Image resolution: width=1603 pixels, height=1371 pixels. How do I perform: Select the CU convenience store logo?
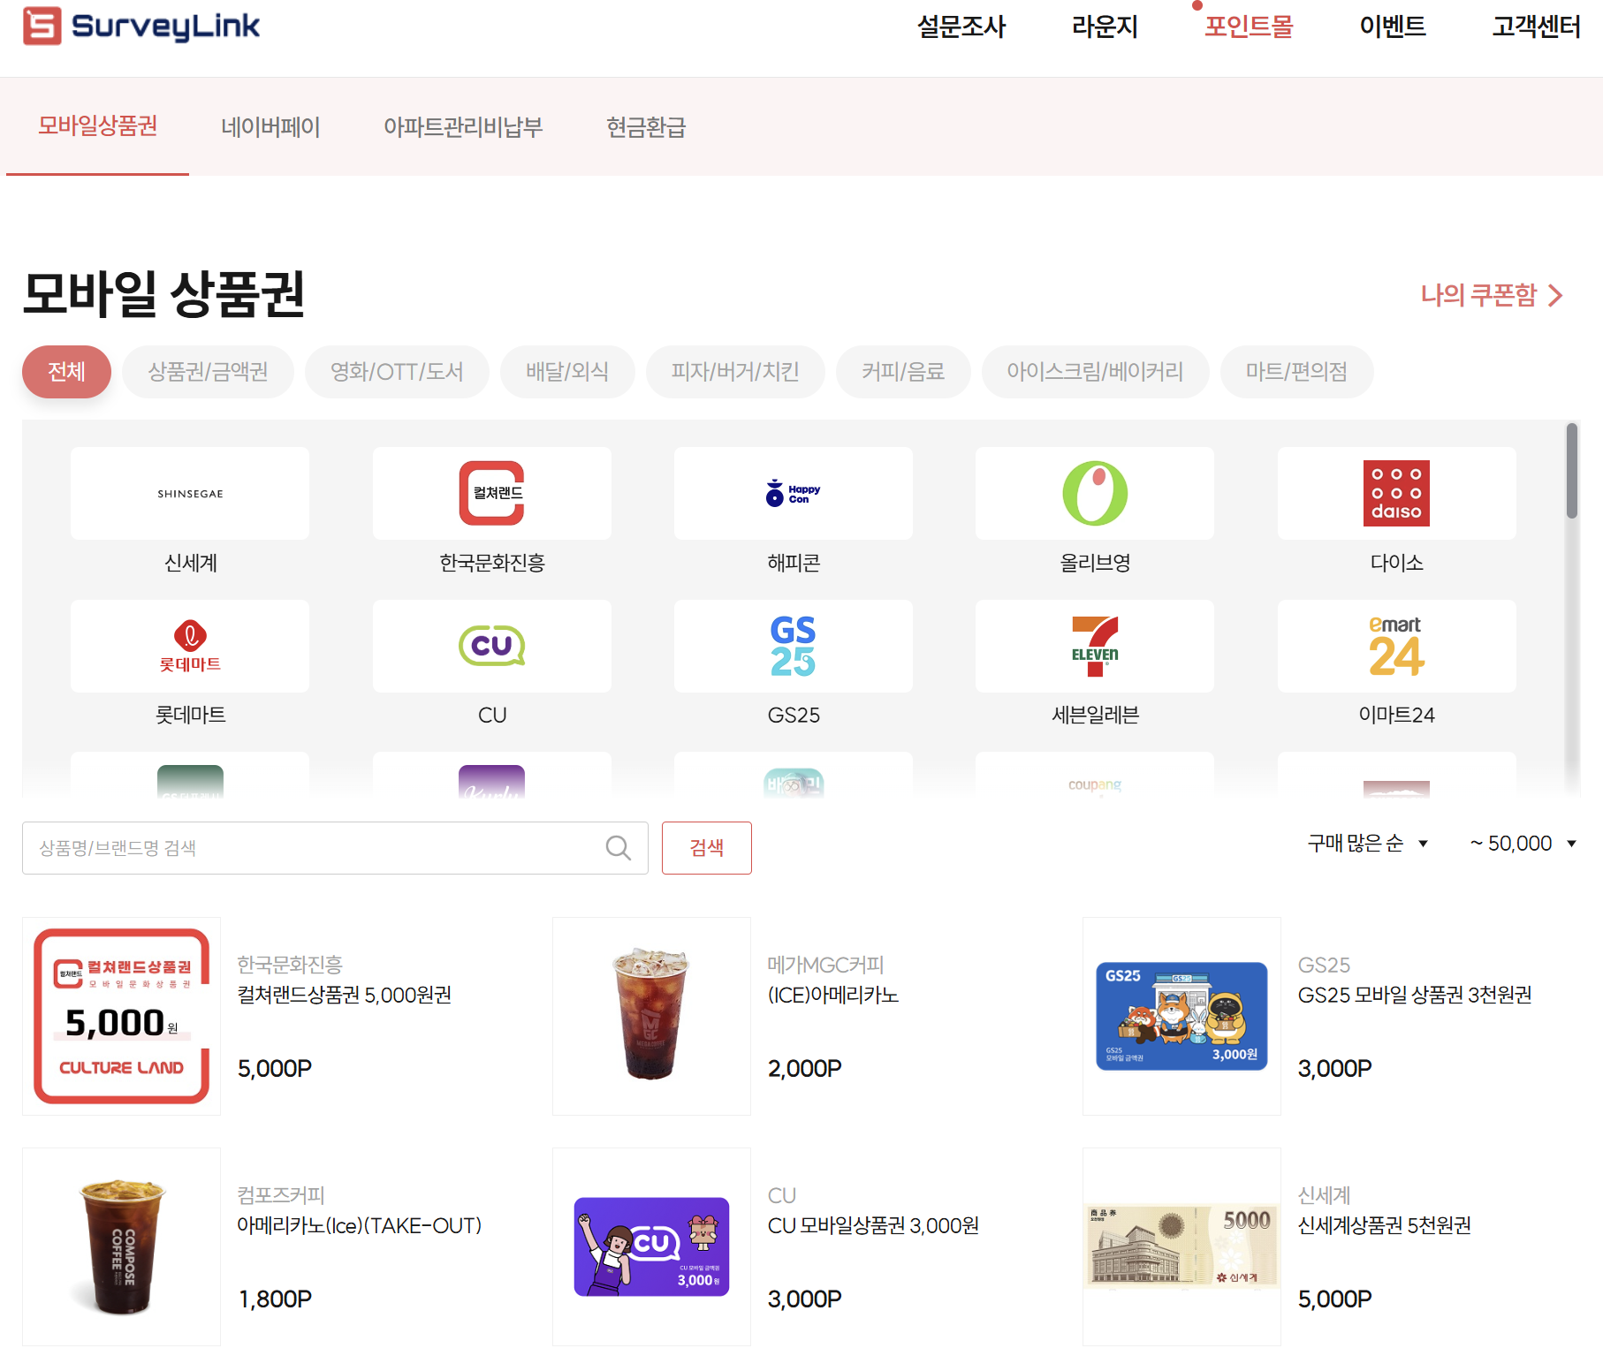click(491, 646)
